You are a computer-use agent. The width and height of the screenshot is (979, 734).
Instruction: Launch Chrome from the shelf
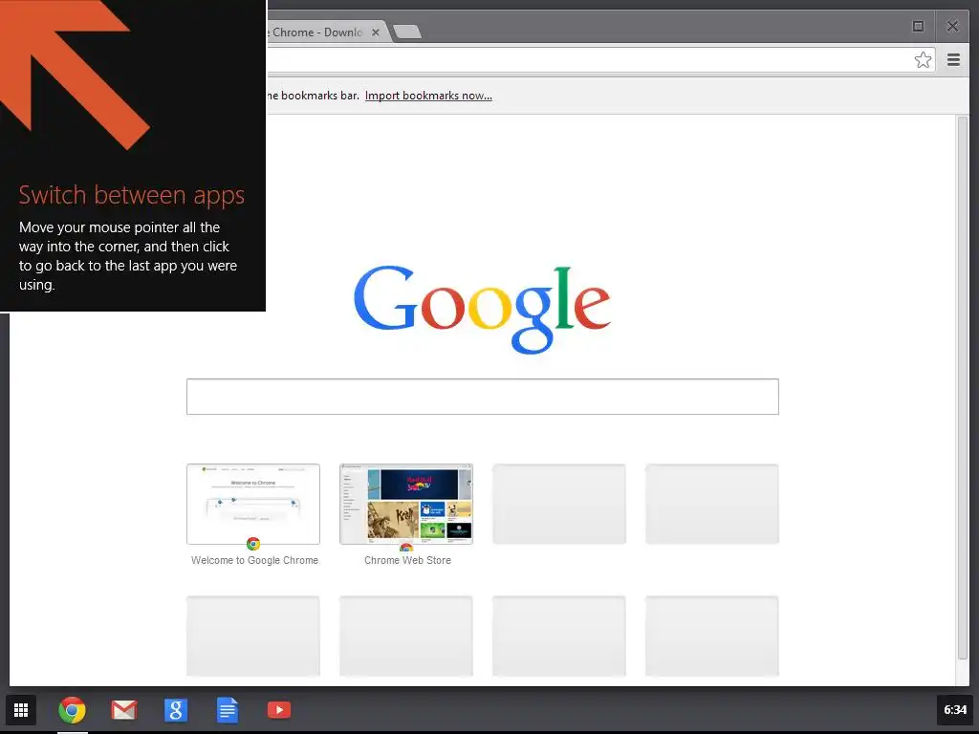click(x=73, y=710)
